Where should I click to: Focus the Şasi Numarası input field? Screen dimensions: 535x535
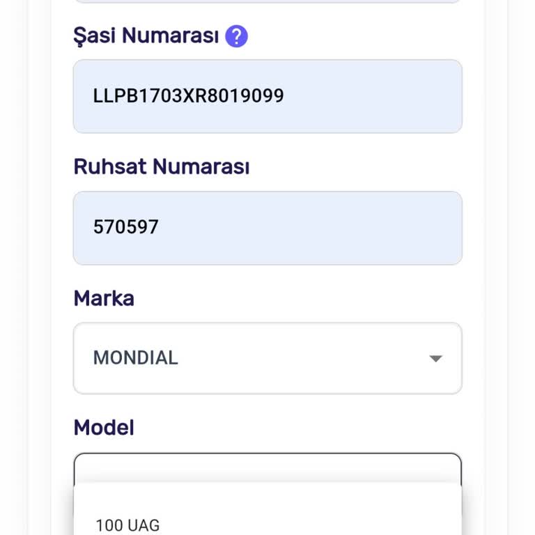267,96
